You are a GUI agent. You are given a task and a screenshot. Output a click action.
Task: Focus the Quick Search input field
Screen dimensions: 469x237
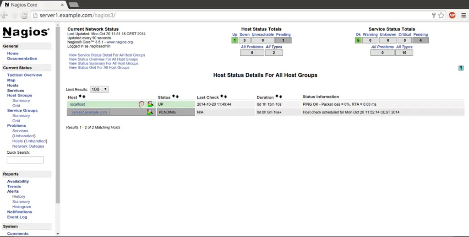pyautogui.click(x=25, y=160)
